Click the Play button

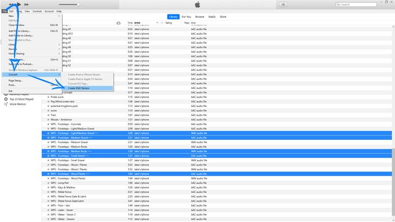click(x=19, y=4)
